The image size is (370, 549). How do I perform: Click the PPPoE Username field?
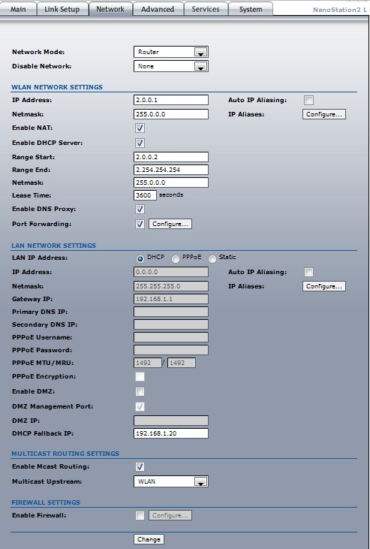pyautogui.click(x=171, y=337)
